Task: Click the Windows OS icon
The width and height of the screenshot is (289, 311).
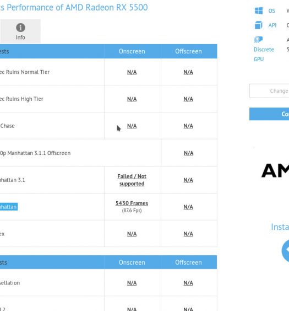Action: pyautogui.click(x=259, y=10)
